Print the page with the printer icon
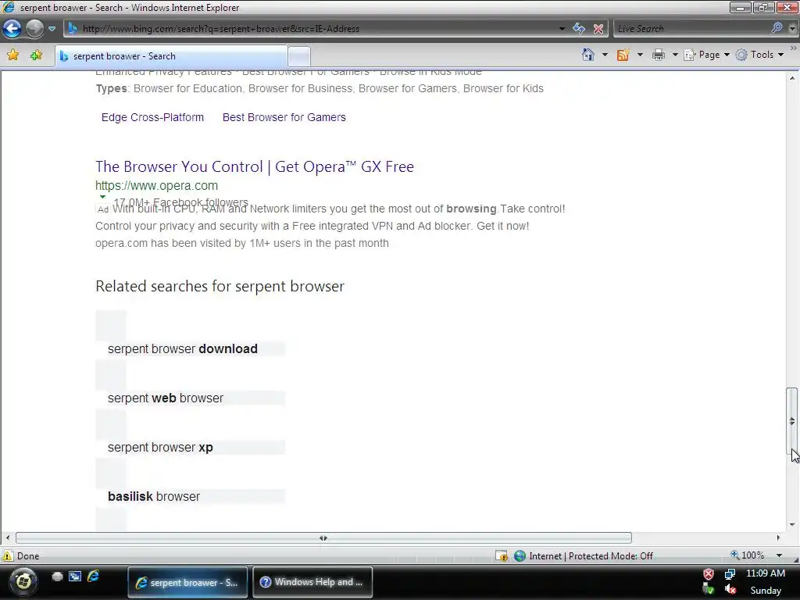This screenshot has width=800, height=600. coord(659,55)
